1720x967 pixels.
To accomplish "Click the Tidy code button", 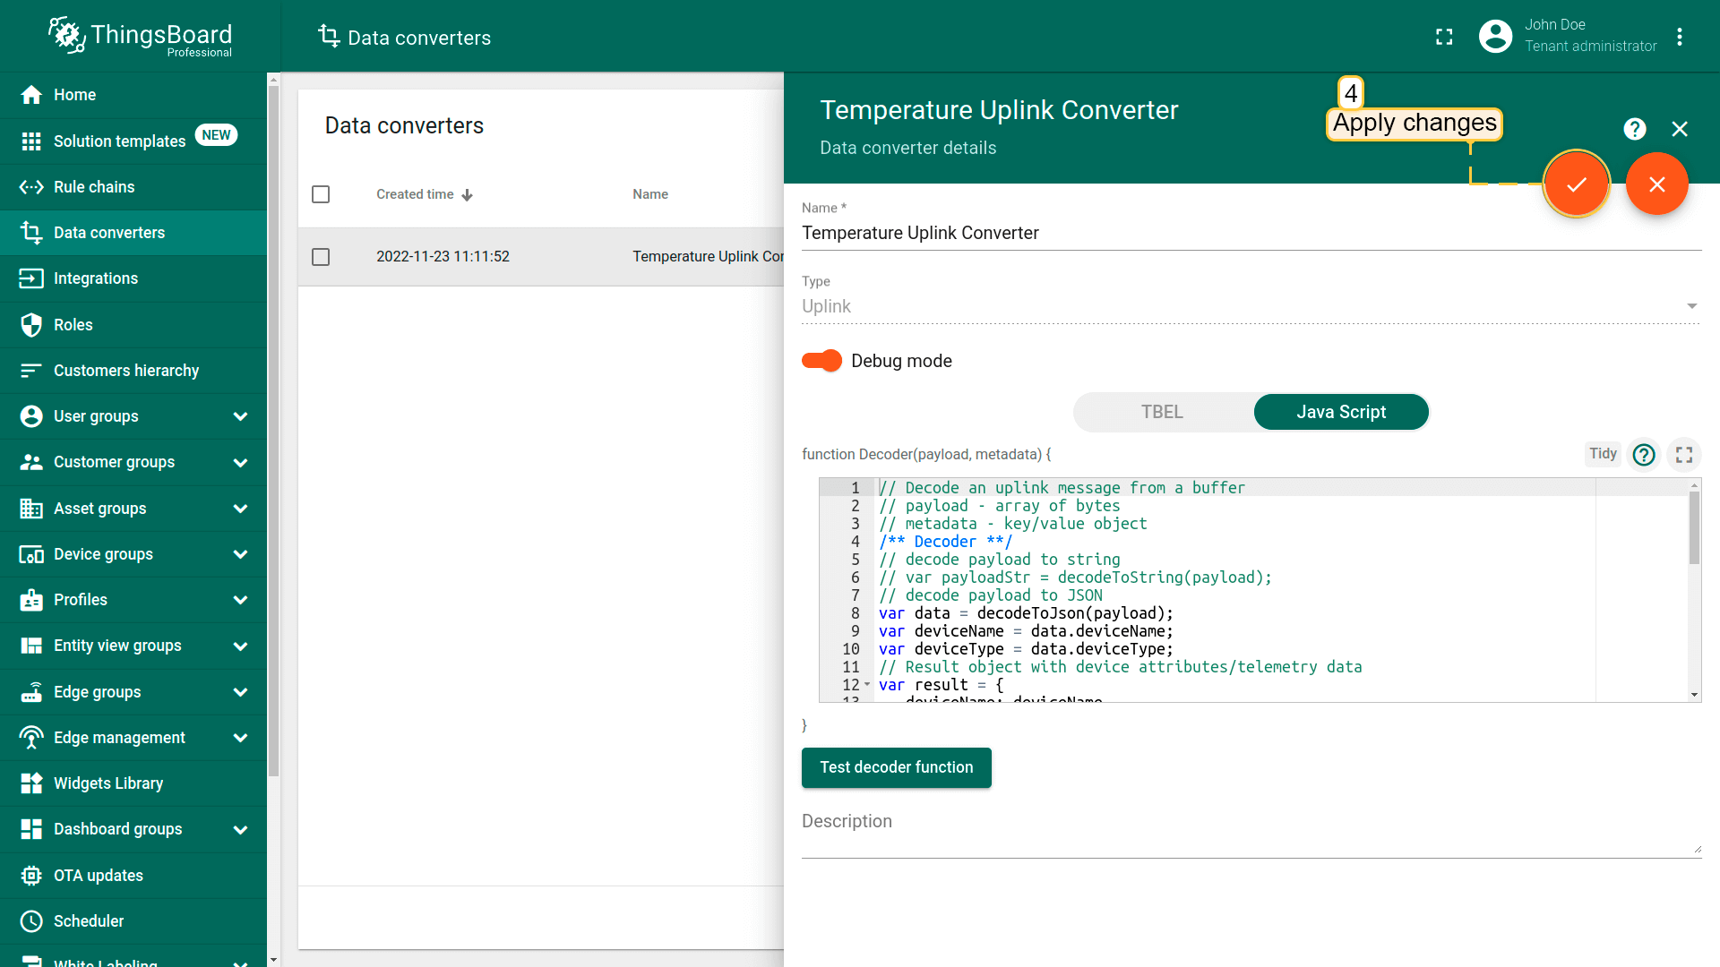I will click(x=1602, y=454).
